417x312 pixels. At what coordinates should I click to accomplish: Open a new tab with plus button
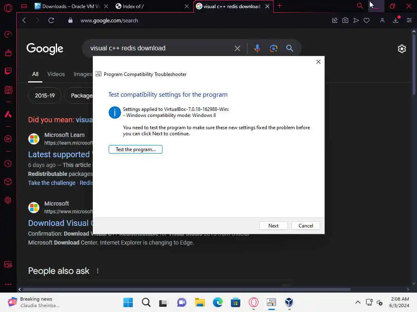(x=279, y=6)
